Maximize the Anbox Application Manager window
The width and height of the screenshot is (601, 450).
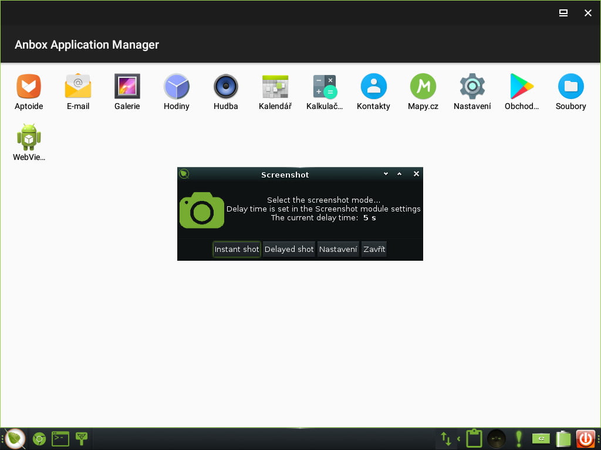(x=563, y=13)
